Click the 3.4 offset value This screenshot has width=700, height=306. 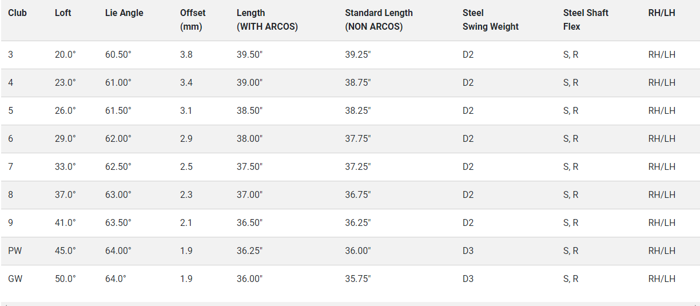186,83
